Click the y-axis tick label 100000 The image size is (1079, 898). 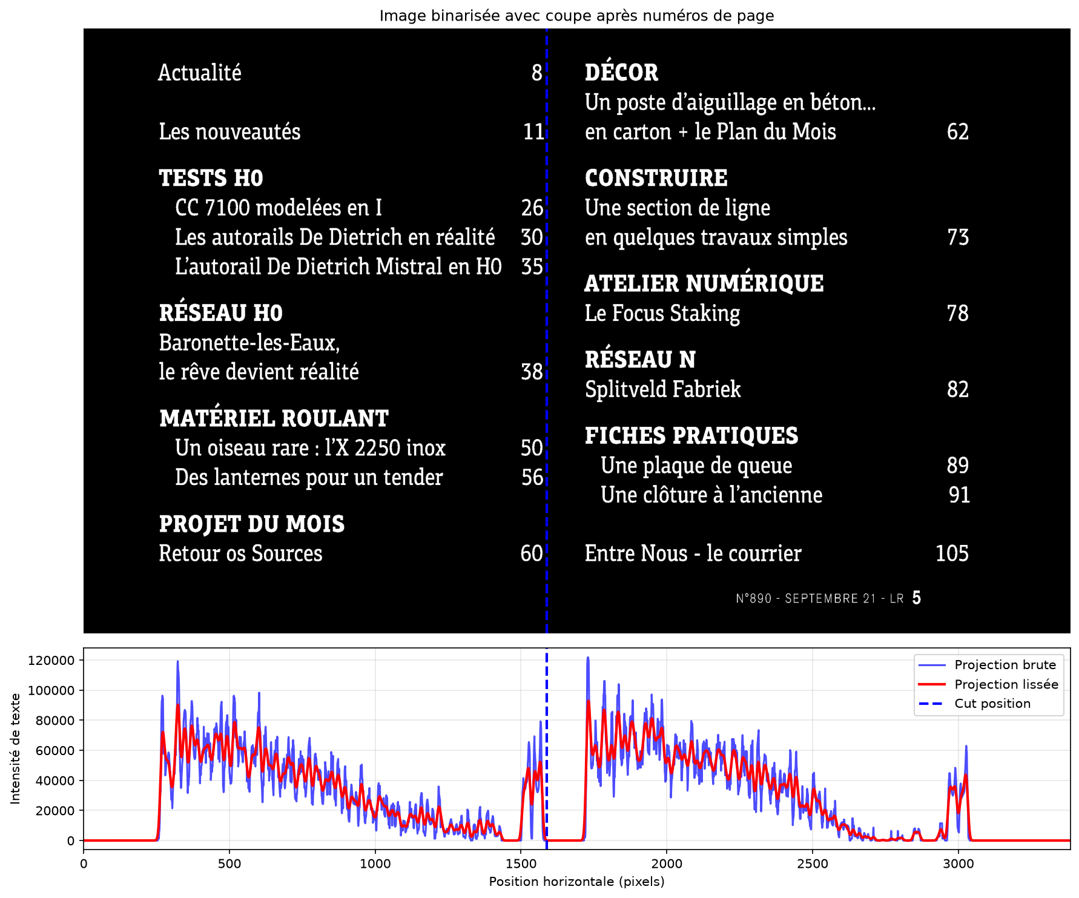pos(51,690)
